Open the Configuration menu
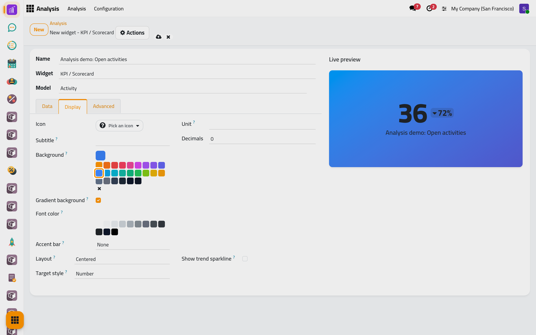This screenshot has width=536, height=335. 109,9
